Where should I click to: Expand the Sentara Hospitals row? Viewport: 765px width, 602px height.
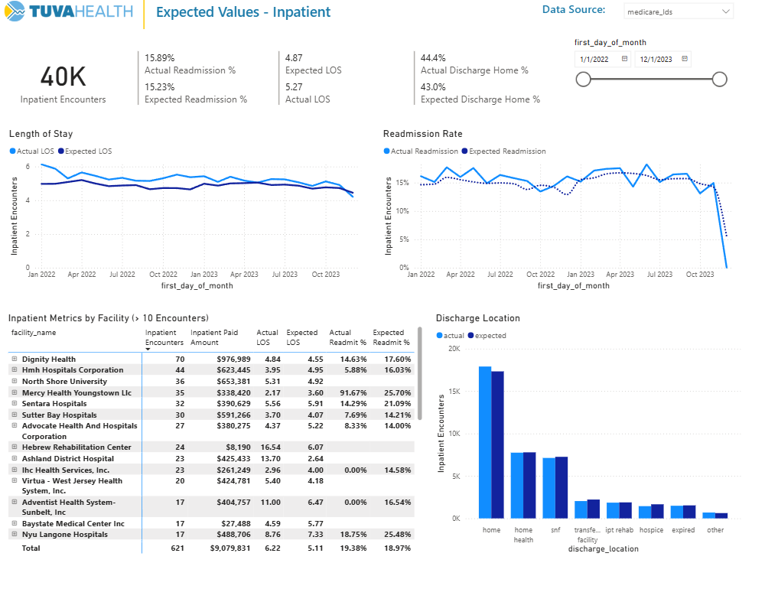click(x=14, y=403)
